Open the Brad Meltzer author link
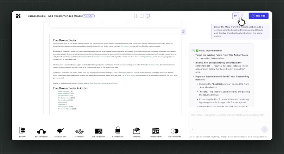The image size is (284, 154). pos(113,83)
